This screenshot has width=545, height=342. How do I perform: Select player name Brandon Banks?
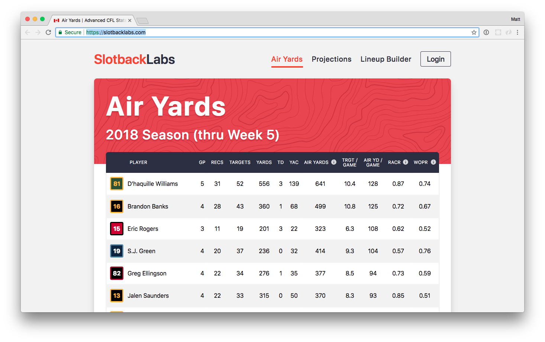pos(148,206)
